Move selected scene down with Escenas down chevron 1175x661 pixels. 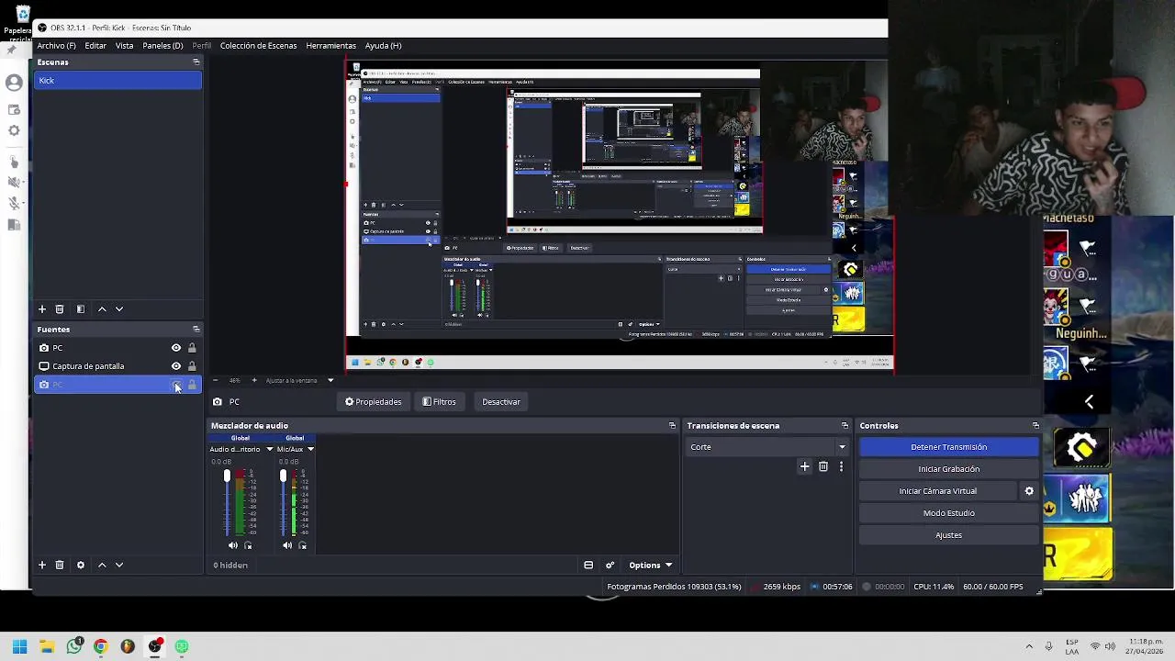point(119,309)
